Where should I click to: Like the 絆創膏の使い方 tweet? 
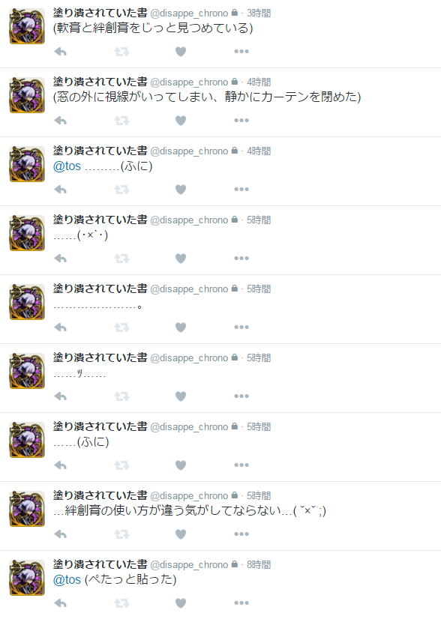pyautogui.click(x=181, y=534)
